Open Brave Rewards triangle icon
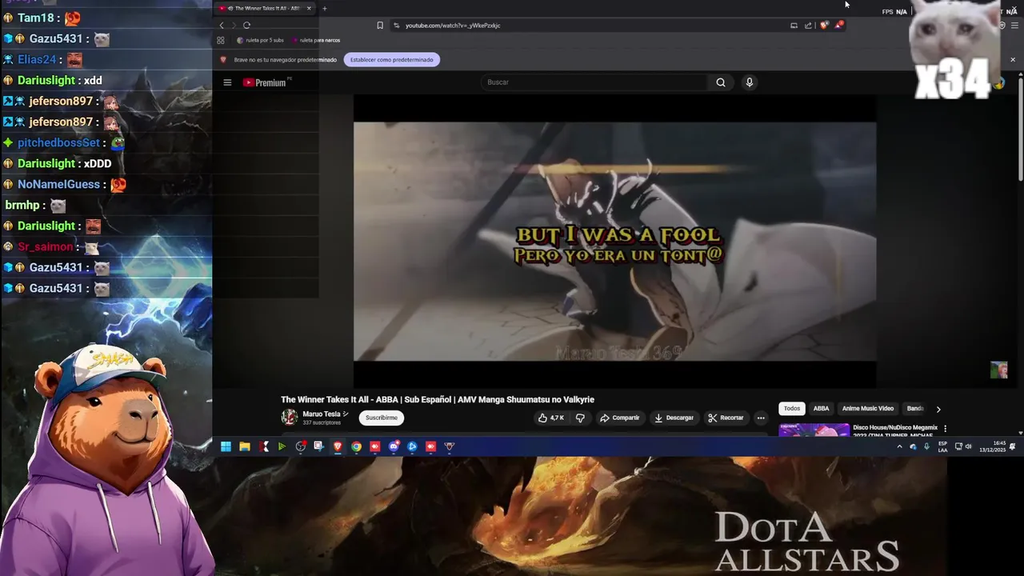Screen dimensions: 1024x576 (x=838, y=25)
